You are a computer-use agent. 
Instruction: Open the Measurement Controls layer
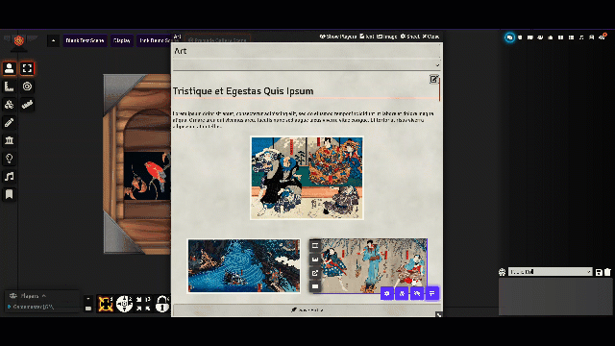[x=9, y=86]
